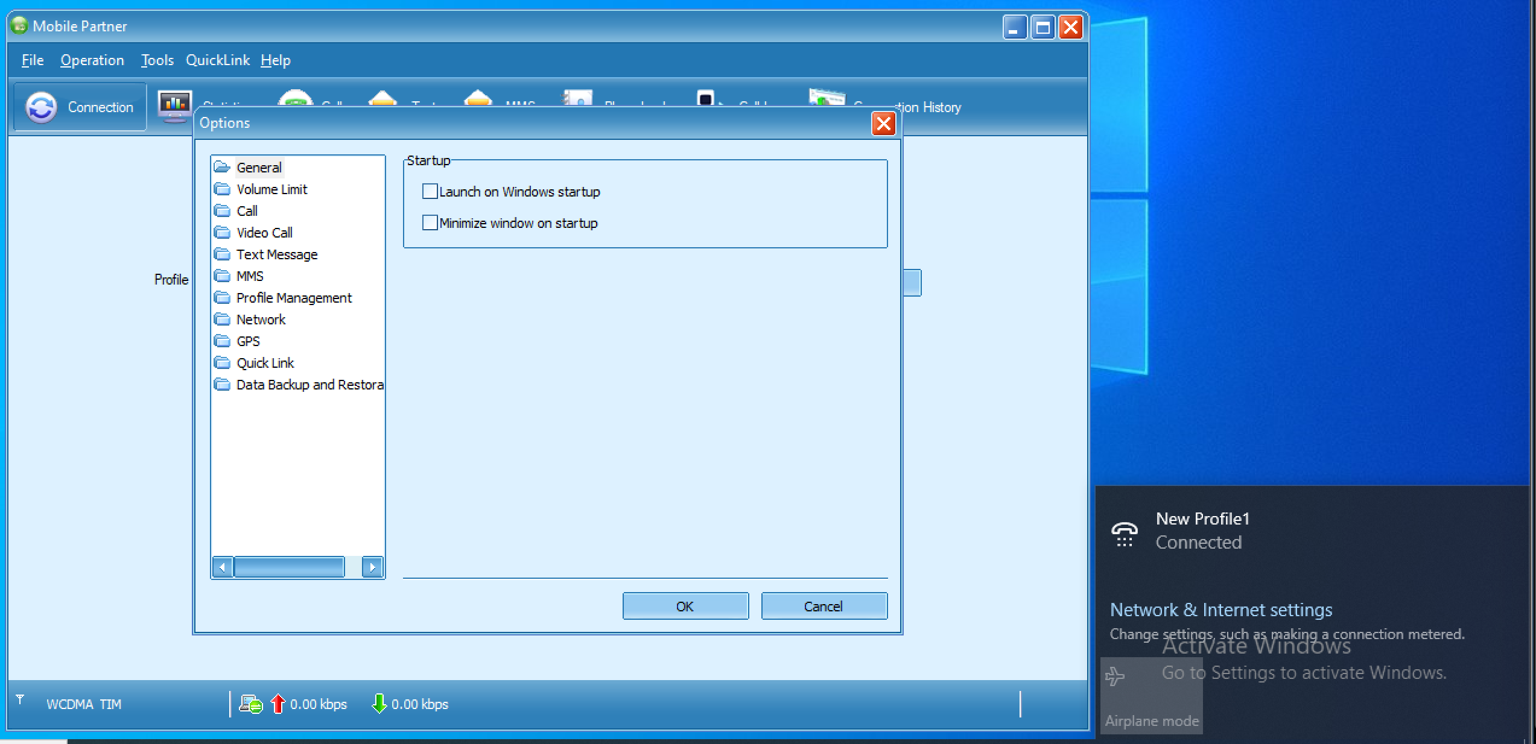Click the Network folder icon in options tree
This screenshot has height=744, width=1536.
(223, 320)
